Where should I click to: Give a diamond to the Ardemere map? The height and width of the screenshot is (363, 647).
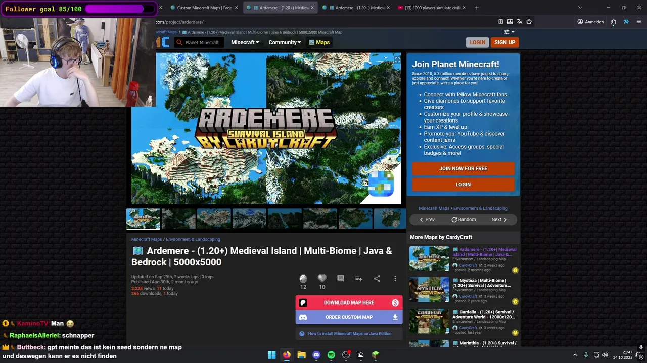(x=303, y=278)
